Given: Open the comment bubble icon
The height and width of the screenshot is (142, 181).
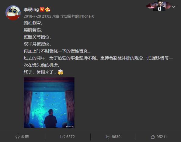Looking at the screenshot, I should pos(108,137).
